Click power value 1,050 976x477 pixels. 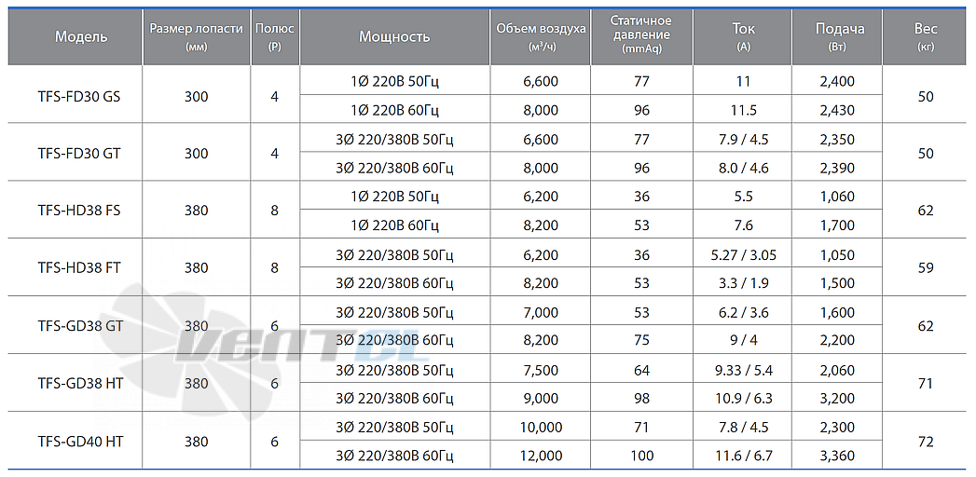coord(838,254)
